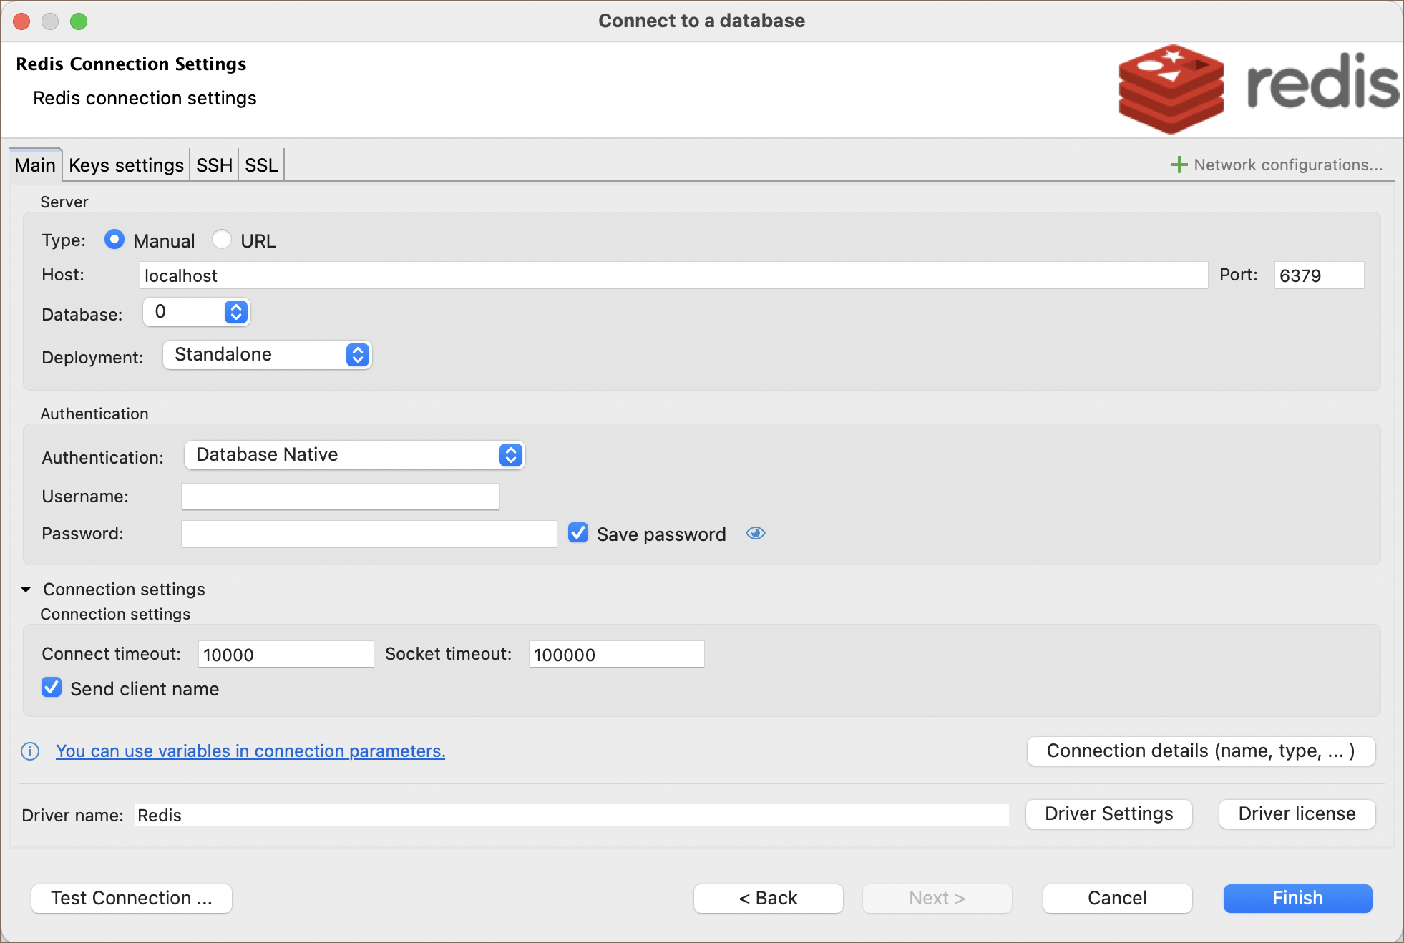The width and height of the screenshot is (1404, 943).
Task: Open the SSH tab
Action: [x=214, y=165]
